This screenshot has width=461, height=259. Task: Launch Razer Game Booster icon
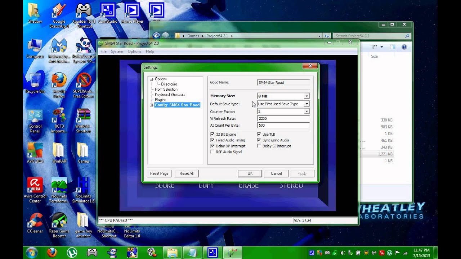point(59,225)
